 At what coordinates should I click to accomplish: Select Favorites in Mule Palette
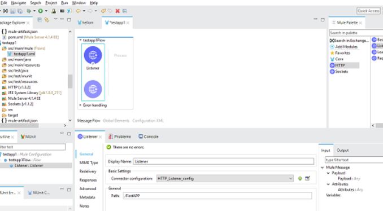click(x=340, y=53)
